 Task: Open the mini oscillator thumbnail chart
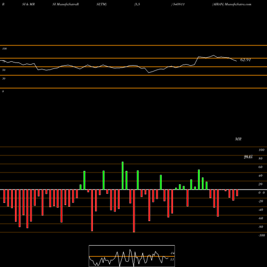(x=132, y=256)
